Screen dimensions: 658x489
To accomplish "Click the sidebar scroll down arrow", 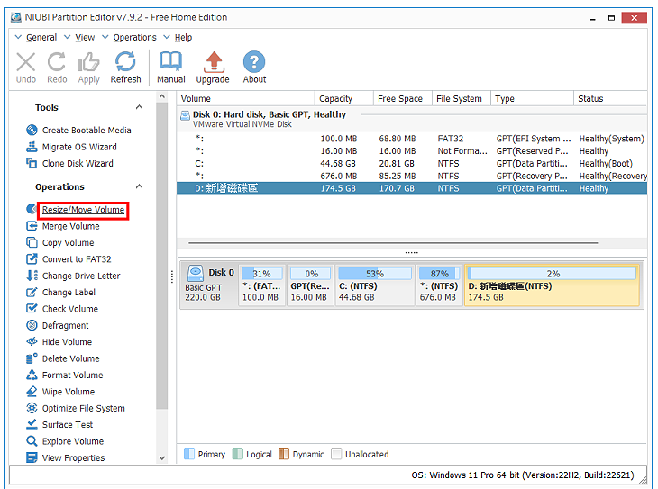I will point(162,458).
